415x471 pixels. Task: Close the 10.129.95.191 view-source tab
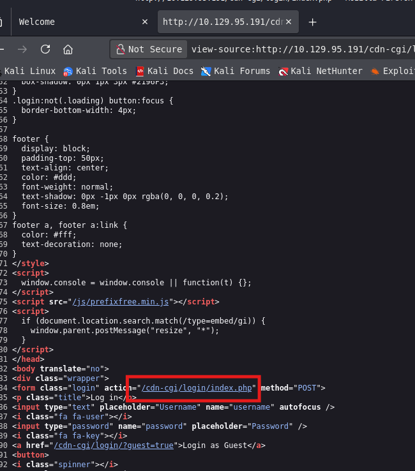tap(289, 22)
